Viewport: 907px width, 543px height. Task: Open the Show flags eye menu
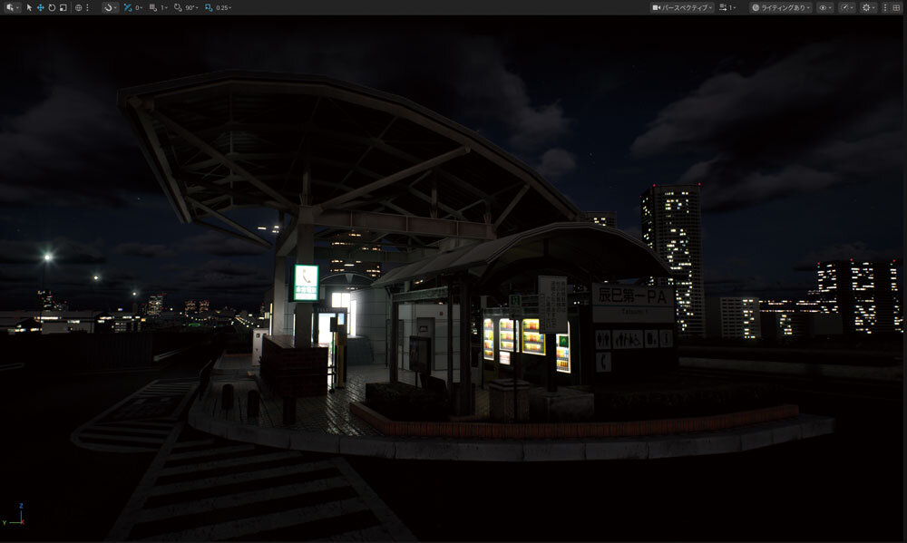tap(824, 7)
